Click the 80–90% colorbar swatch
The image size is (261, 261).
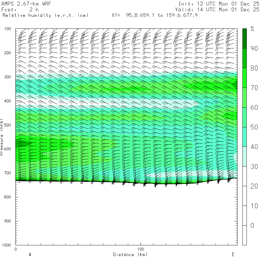pos(244,58)
